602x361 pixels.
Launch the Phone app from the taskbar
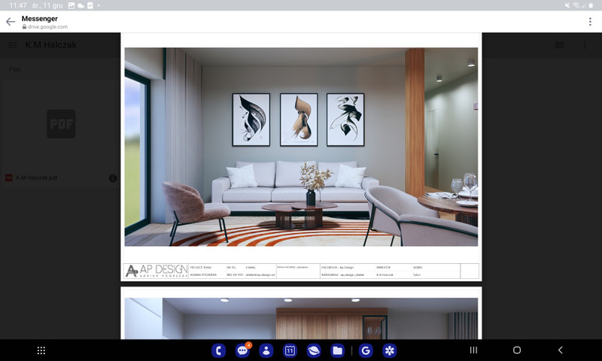pos(219,350)
